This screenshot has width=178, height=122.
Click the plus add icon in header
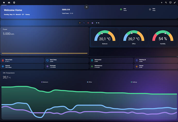pyautogui.click(x=161, y=3)
